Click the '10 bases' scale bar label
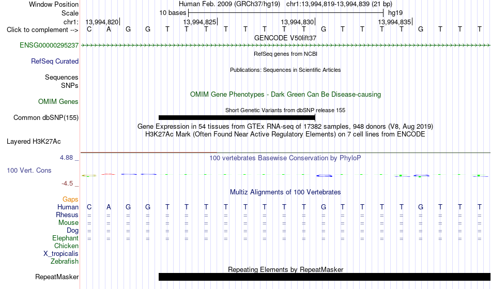Viewport: 491px width, 289px height. click(x=173, y=13)
